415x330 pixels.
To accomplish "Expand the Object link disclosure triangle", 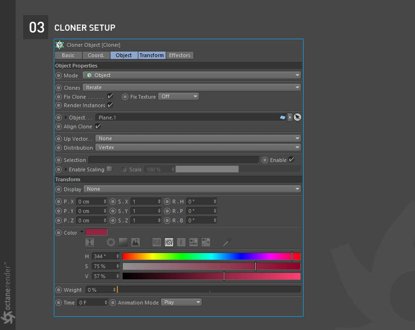I will tap(66, 118).
